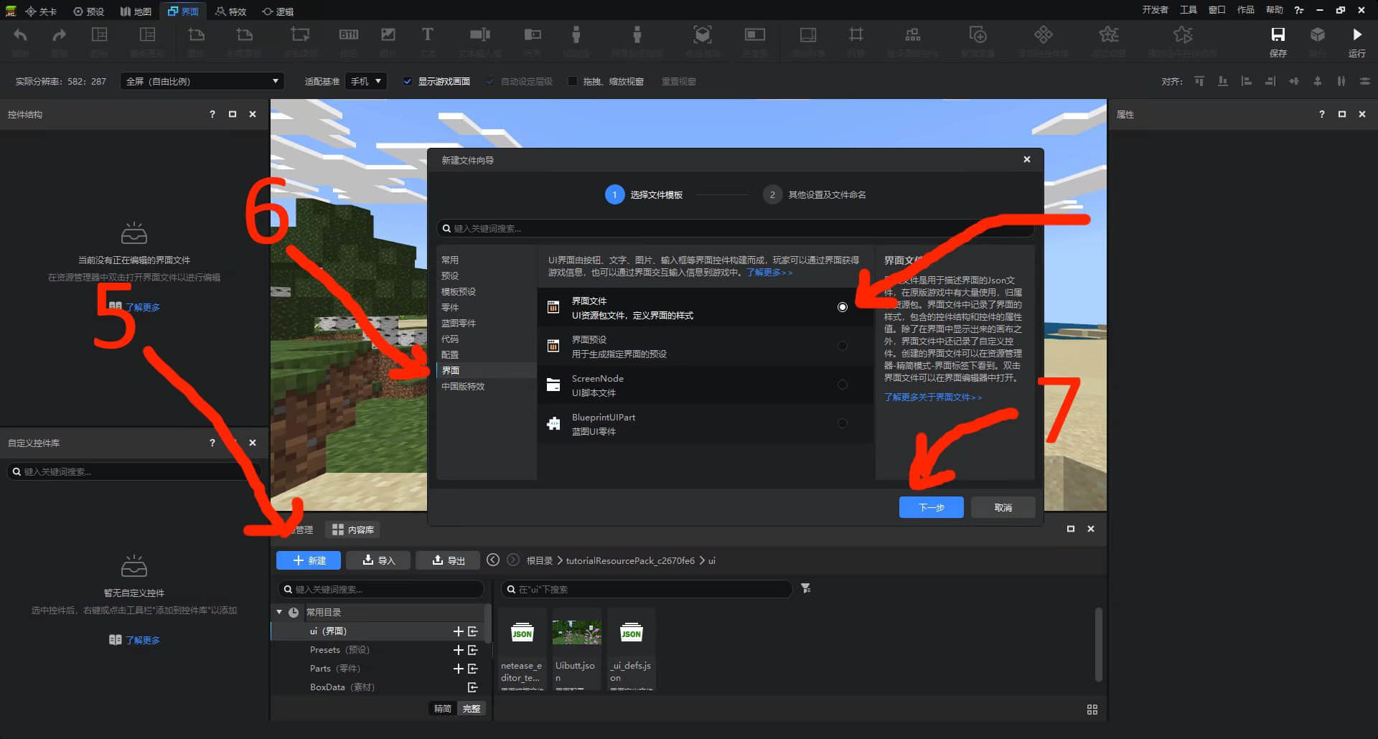Click the Uibutt.json thumbnail
This screenshot has height=739, width=1378.
point(576,633)
